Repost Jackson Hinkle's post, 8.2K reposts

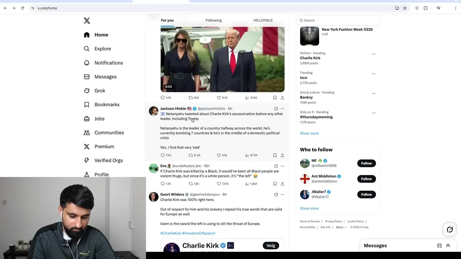coord(194,155)
